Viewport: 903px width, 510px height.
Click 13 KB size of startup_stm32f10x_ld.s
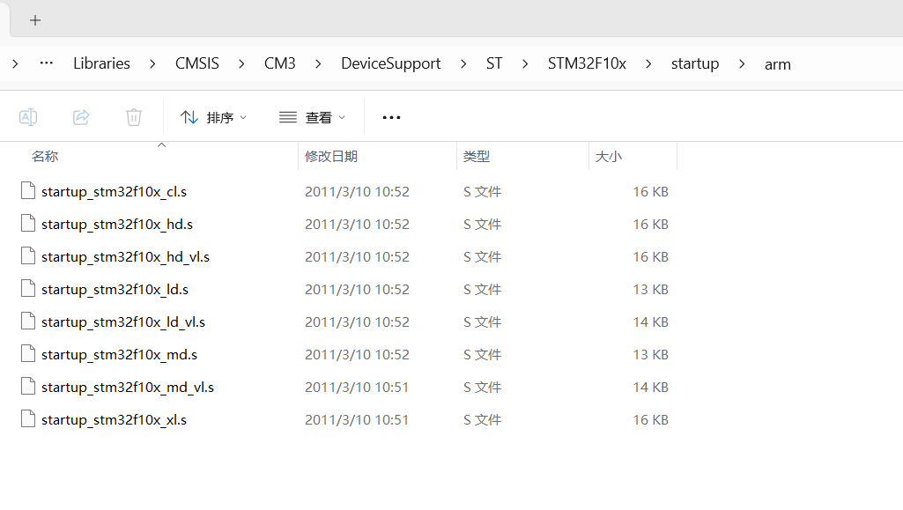point(650,290)
